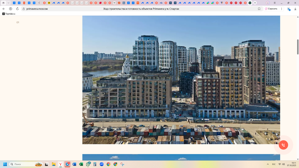299x168 pixels.
Task: Reload the current page
Action: point(17,9)
